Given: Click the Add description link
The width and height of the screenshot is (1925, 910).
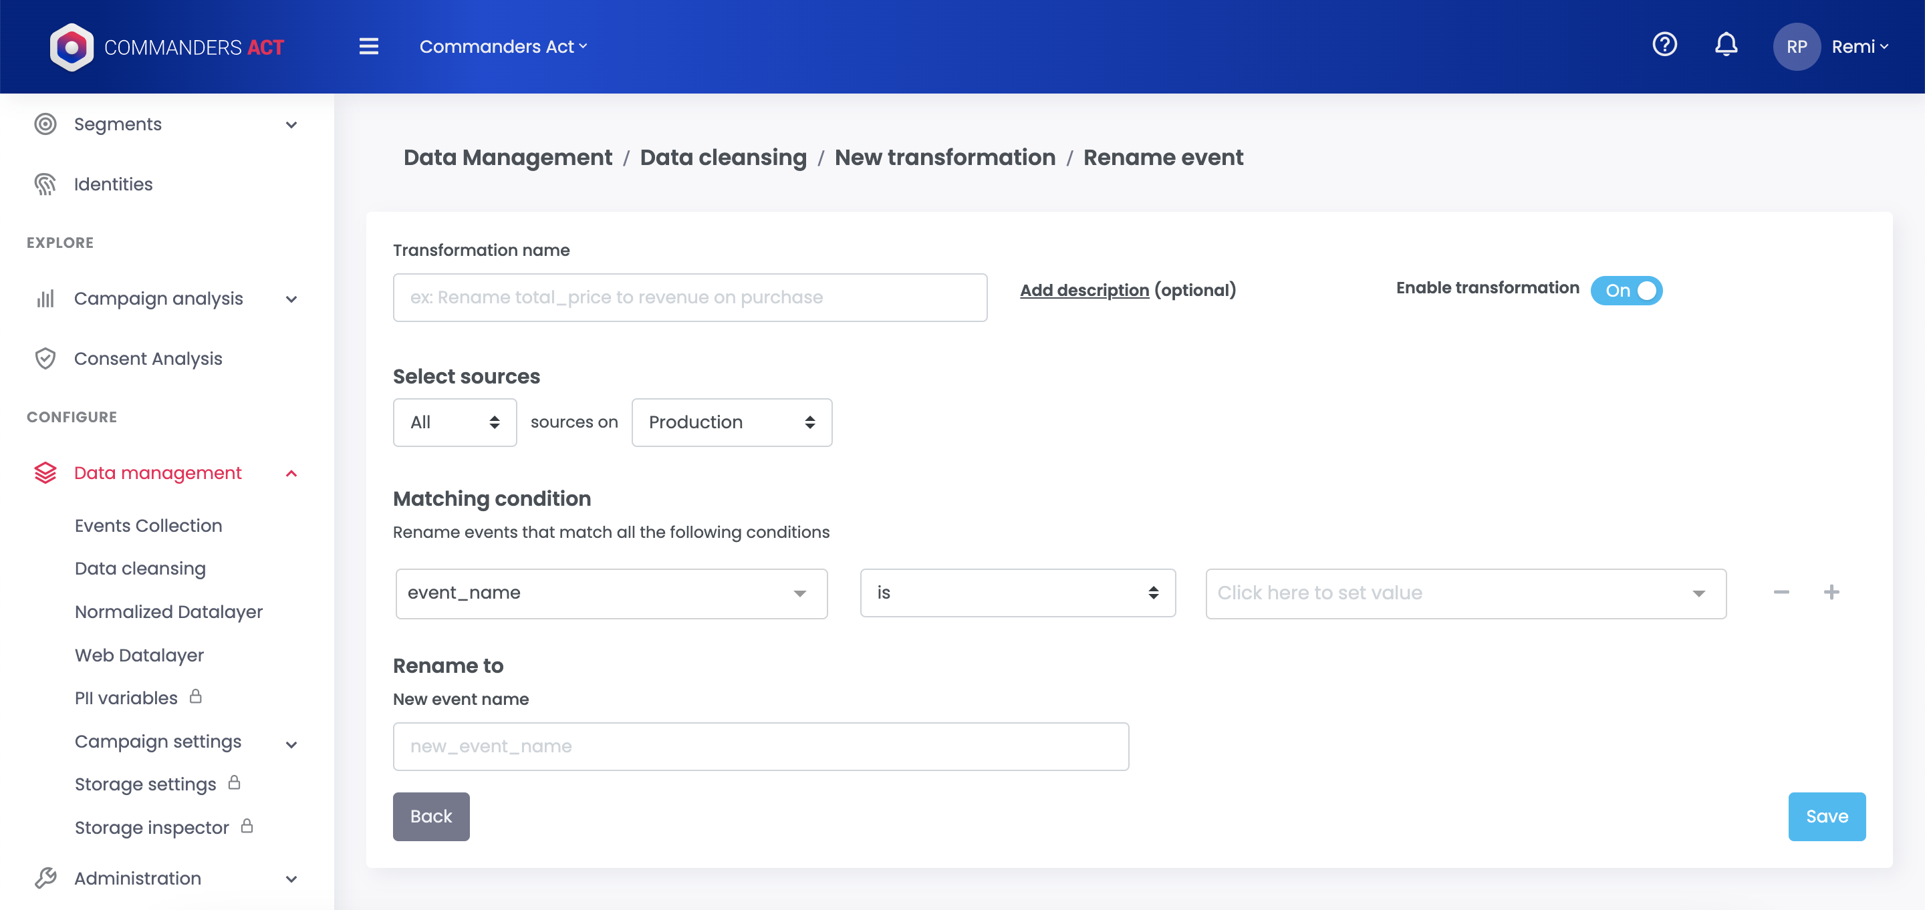Looking at the screenshot, I should click(1084, 291).
